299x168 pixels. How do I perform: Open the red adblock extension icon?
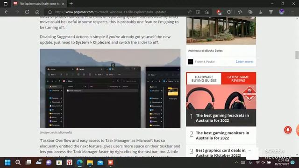(219, 12)
